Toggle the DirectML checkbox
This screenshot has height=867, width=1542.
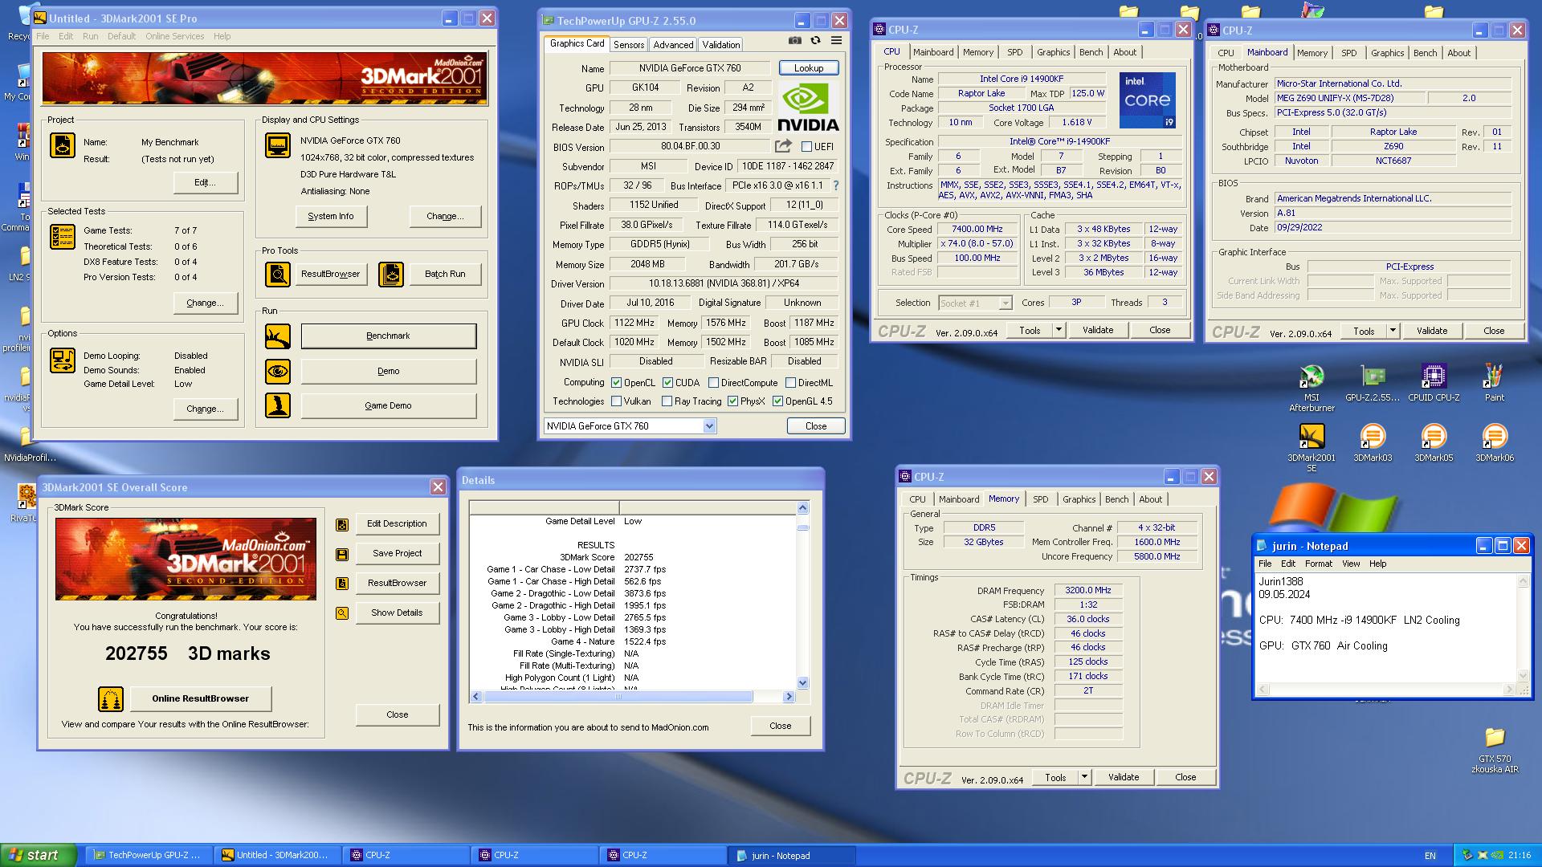point(790,383)
